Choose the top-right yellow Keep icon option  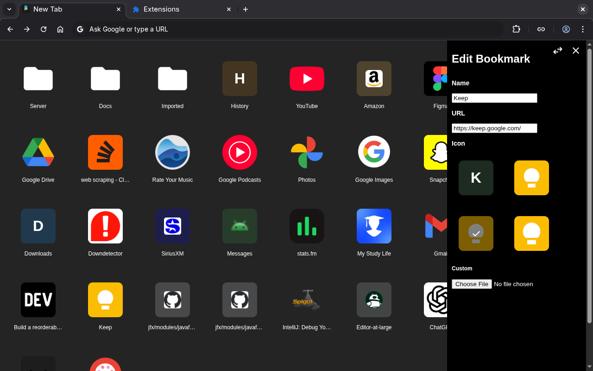point(531,178)
